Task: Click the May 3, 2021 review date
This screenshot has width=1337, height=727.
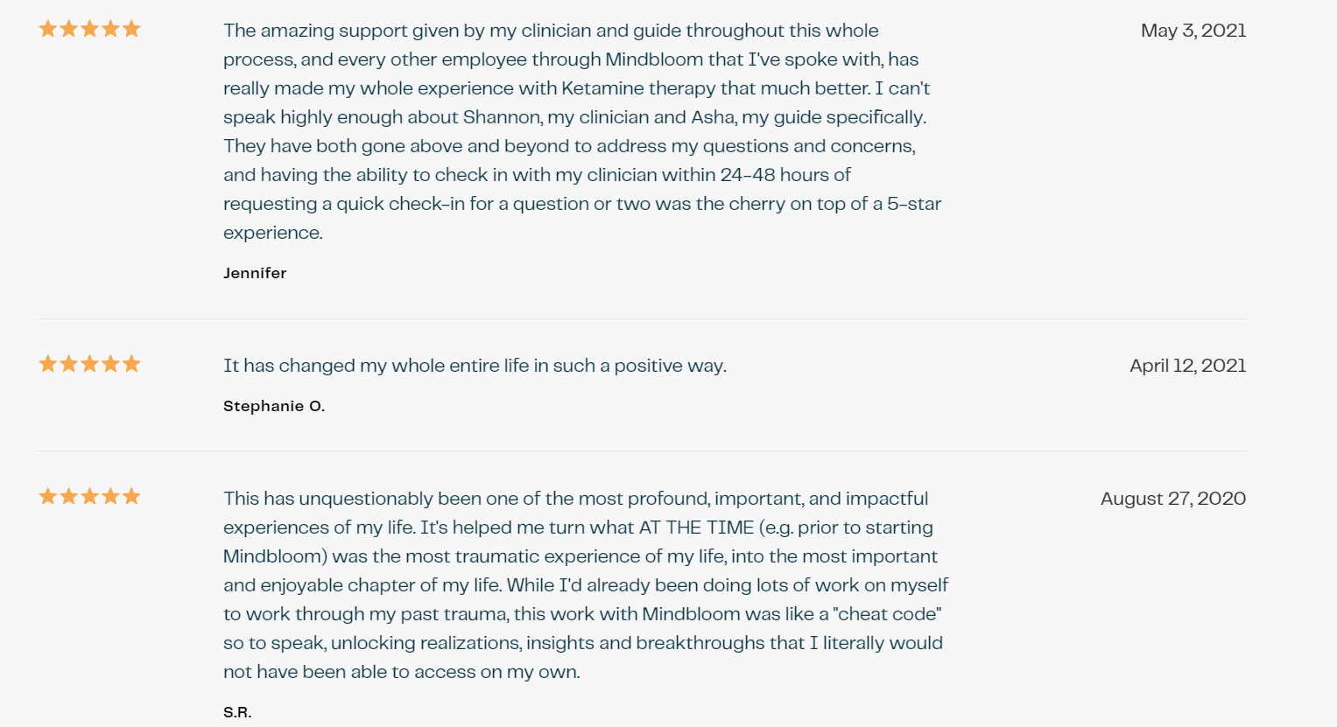Action: coord(1193,31)
